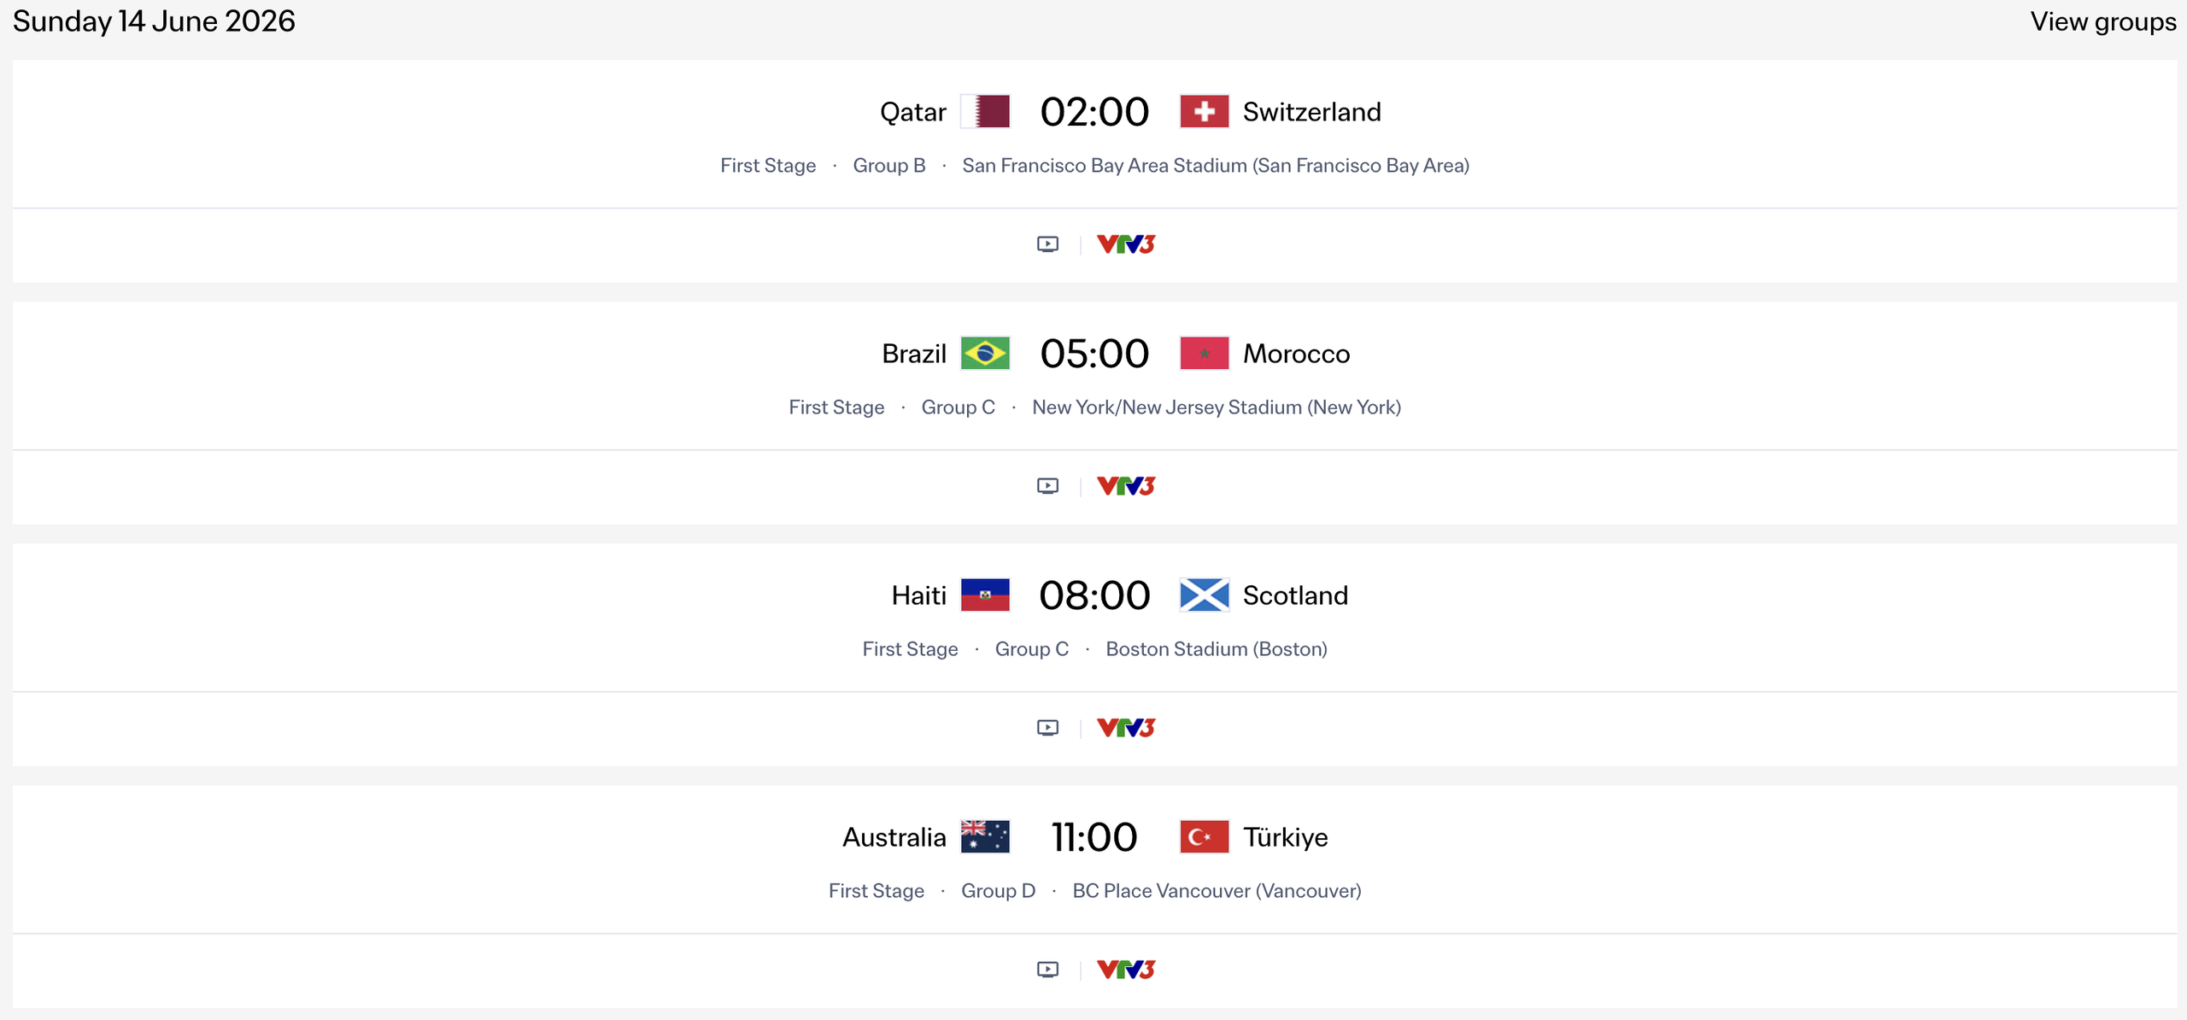Screen dimensions: 2187x1020
Task: Click the VTV3 logo under Brazil vs Morocco
Action: (x=1125, y=485)
